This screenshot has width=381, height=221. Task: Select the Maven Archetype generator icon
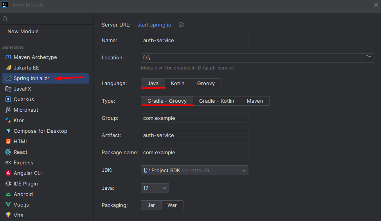[x=8, y=57]
